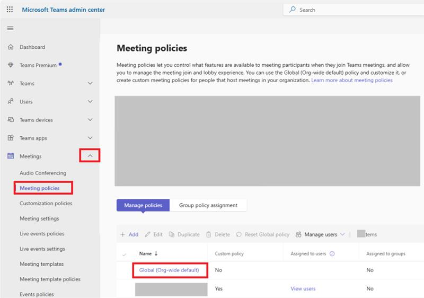Click the Microsoft Teams admin center title
Screen dimensions: 424x298
[x=63, y=10]
